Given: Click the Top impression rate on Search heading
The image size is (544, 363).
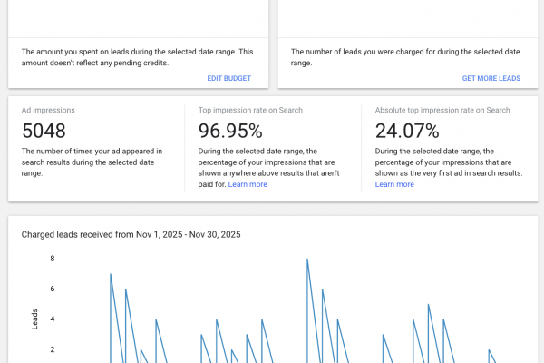Looking at the screenshot, I should pyautogui.click(x=249, y=110).
